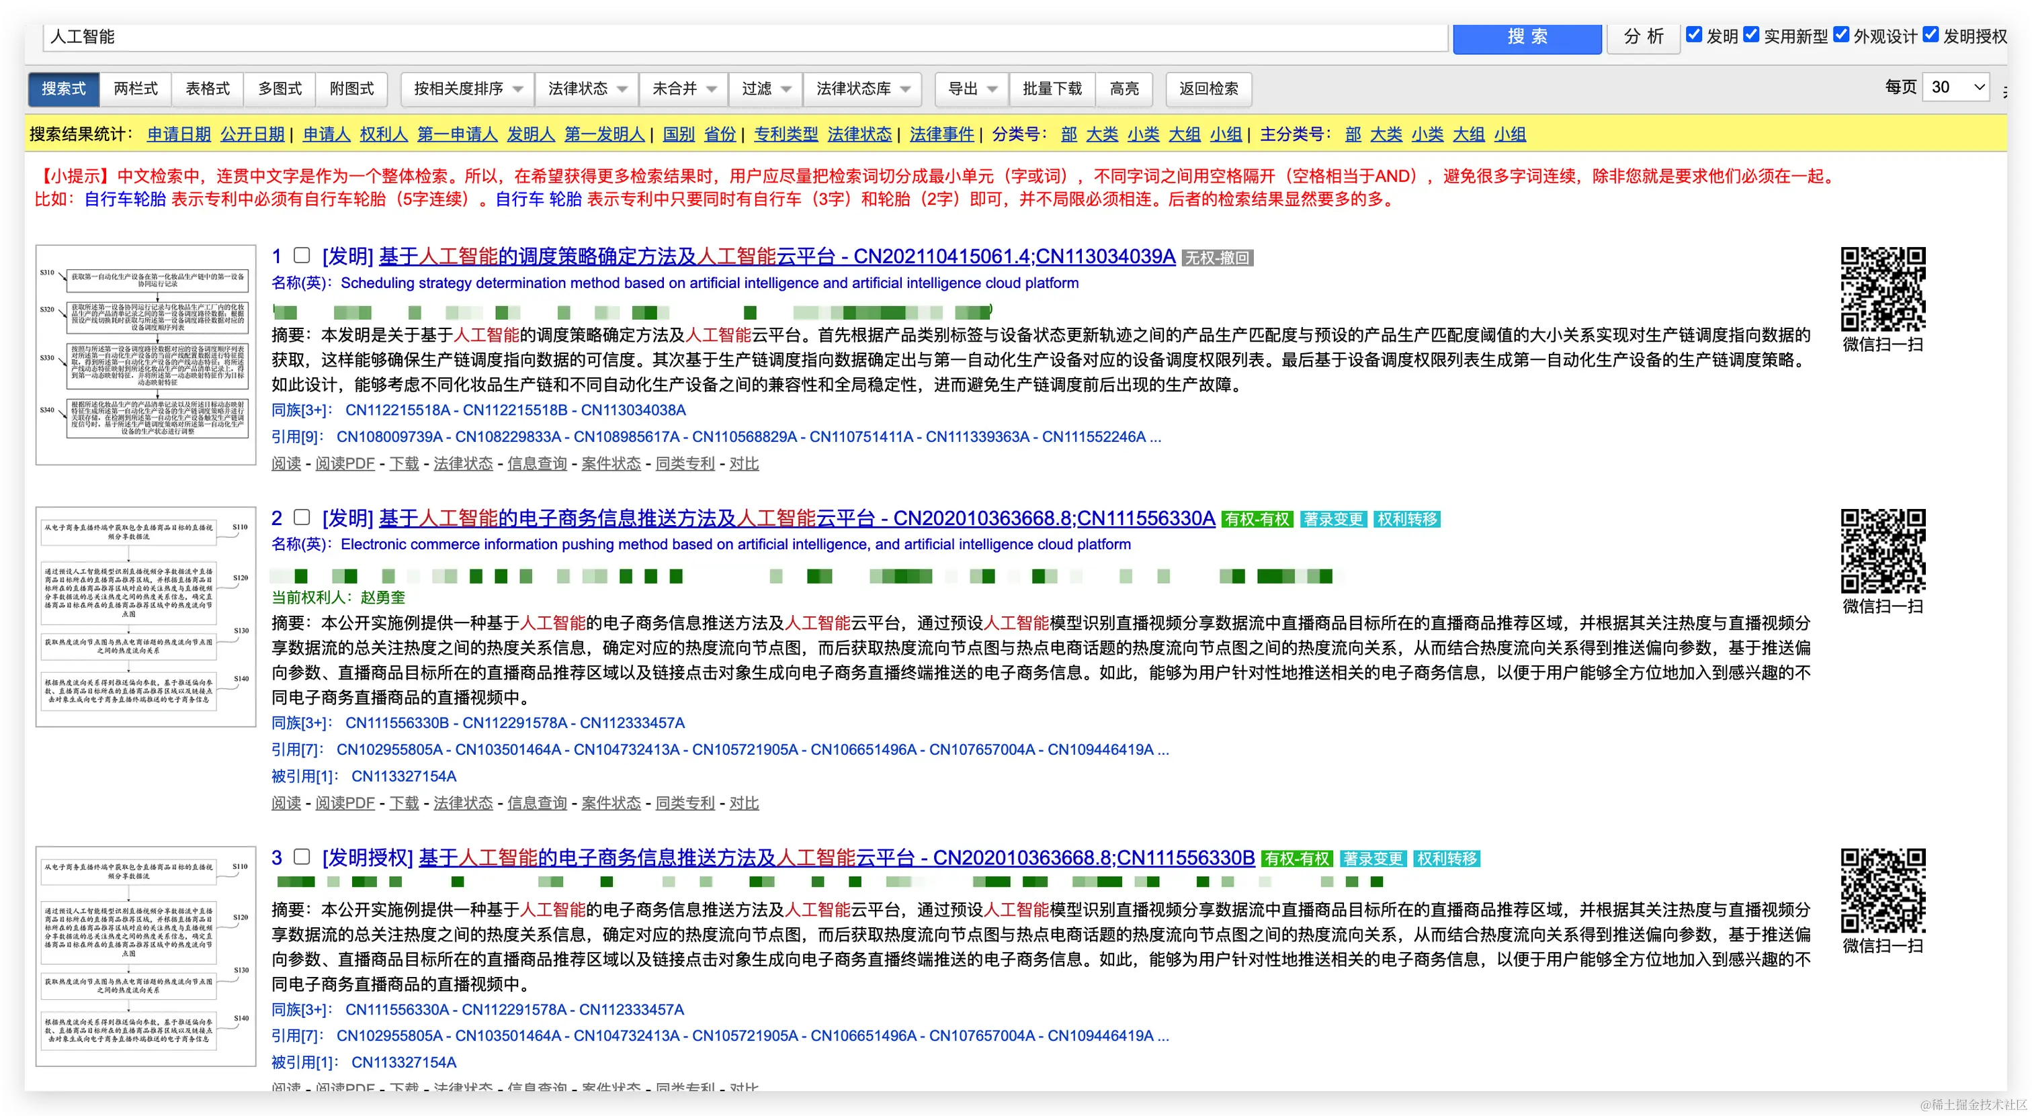Open the first patent's flowchart thumbnail
Viewport: 2032px width, 1116px height.
point(146,355)
